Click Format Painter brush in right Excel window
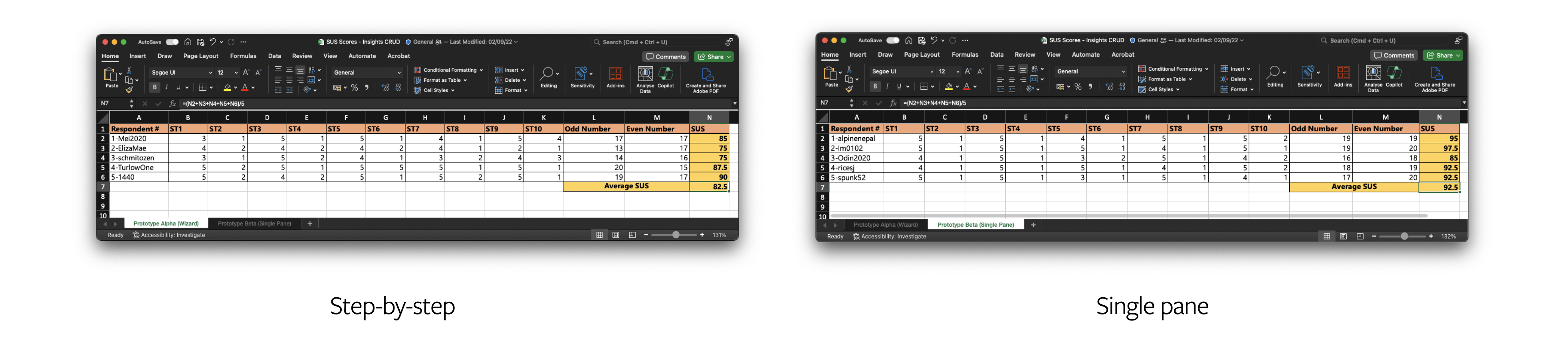Image resolution: width=1558 pixels, height=344 pixels. pyautogui.click(x=849, y=89)
